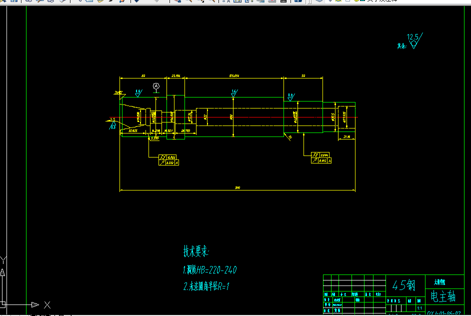Screen dimensions: 471x316
Task: Click the overall 390 length dimension
Action: [237, 187]
